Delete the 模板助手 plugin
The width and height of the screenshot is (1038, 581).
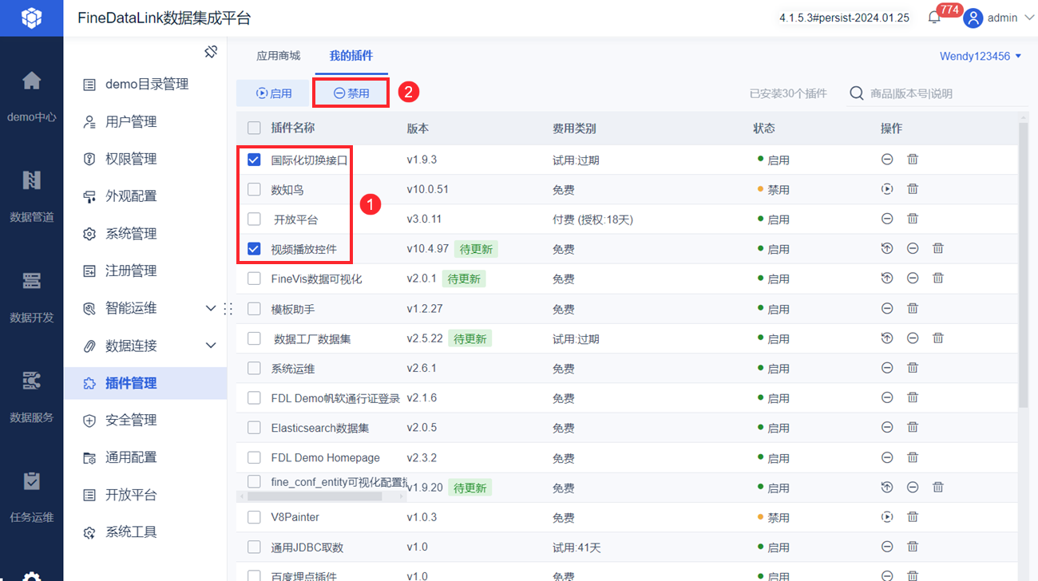point(913,308)
